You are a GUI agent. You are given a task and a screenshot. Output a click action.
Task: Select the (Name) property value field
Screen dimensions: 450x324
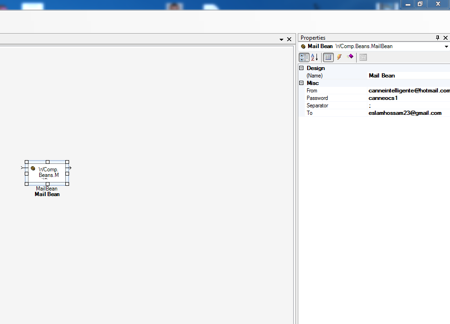click(408, 76)
